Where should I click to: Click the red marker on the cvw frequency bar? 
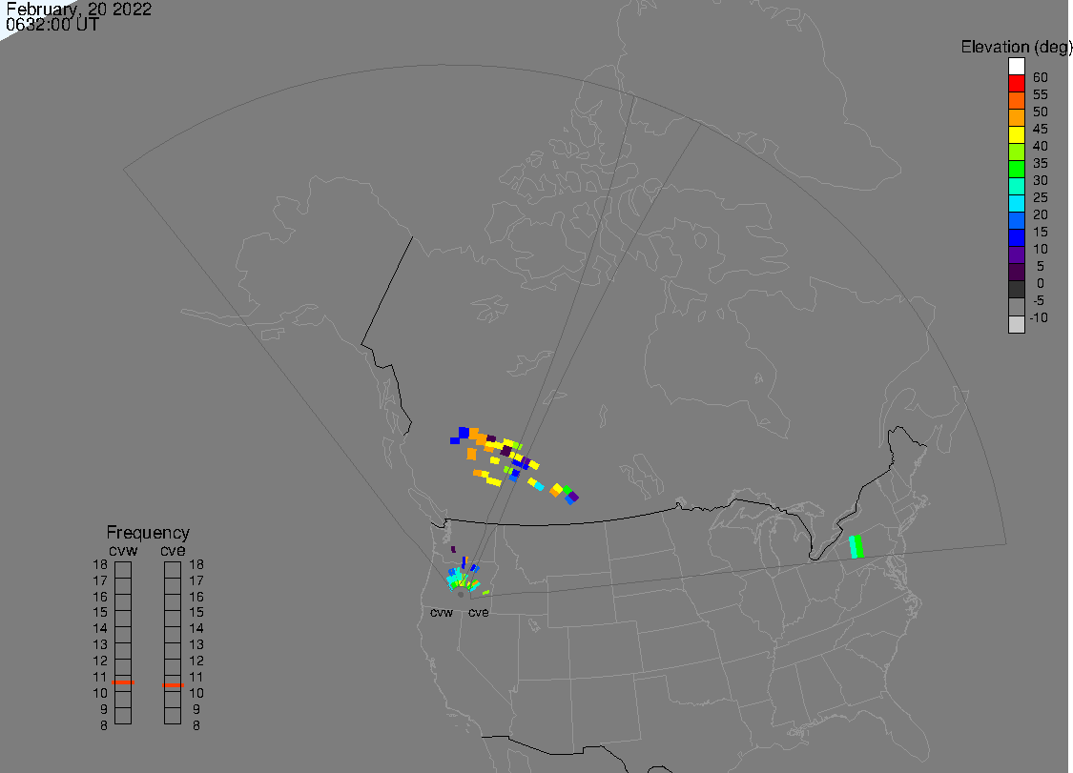(123, 682)
